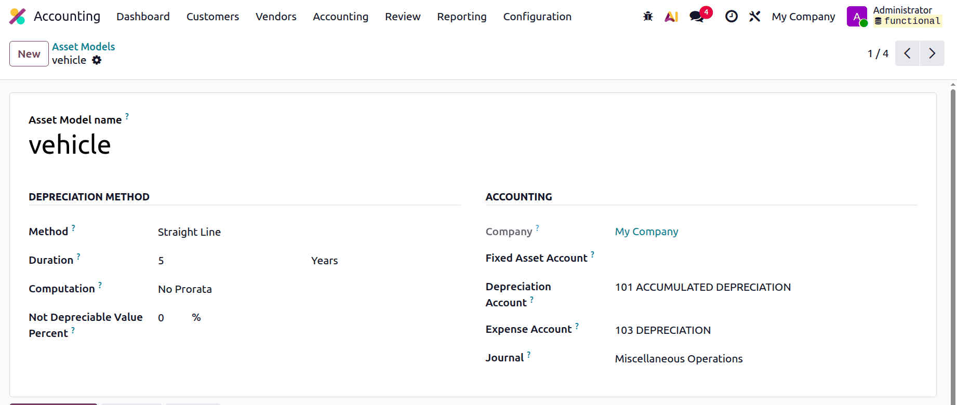Show help tooltip for Computation
Screen dimensions: 957x405
pyautogui.click(x=100, y=285)
